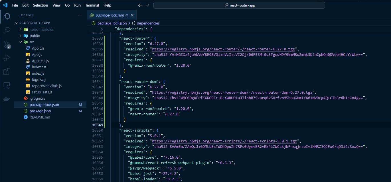Click the node_modules folder icon
Screen dimensions: 391x182
click(x=26, y=29)
